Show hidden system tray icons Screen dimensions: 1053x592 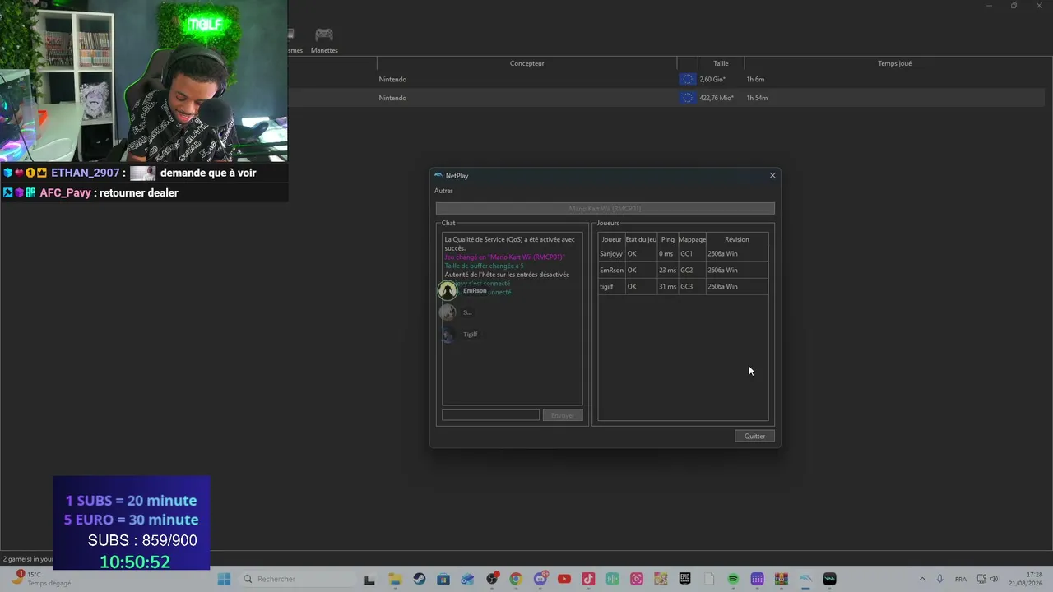(921, 579)
